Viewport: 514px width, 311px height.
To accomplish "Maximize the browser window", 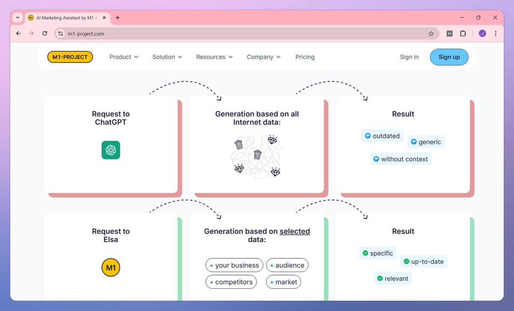I will (478, 18).
